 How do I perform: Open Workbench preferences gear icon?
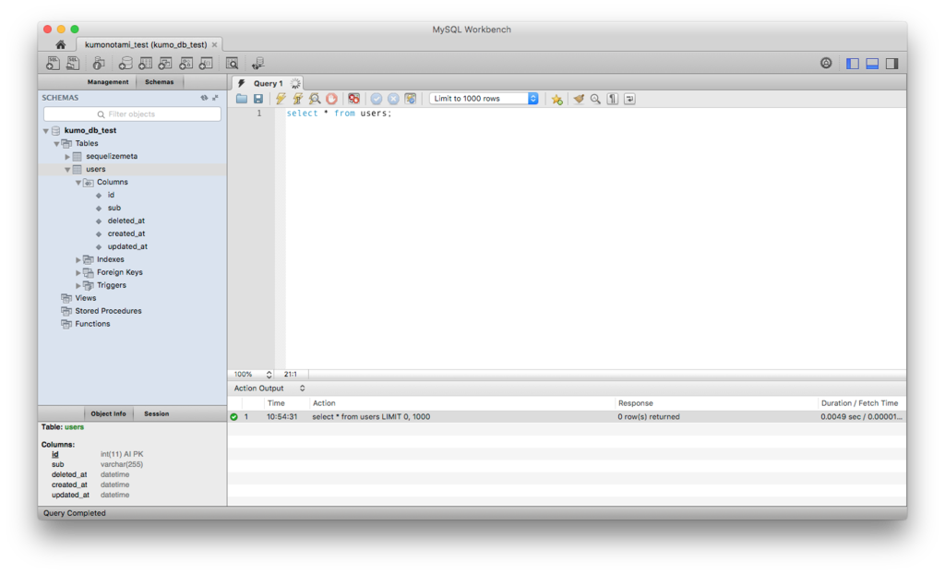[x=826, y=63]
